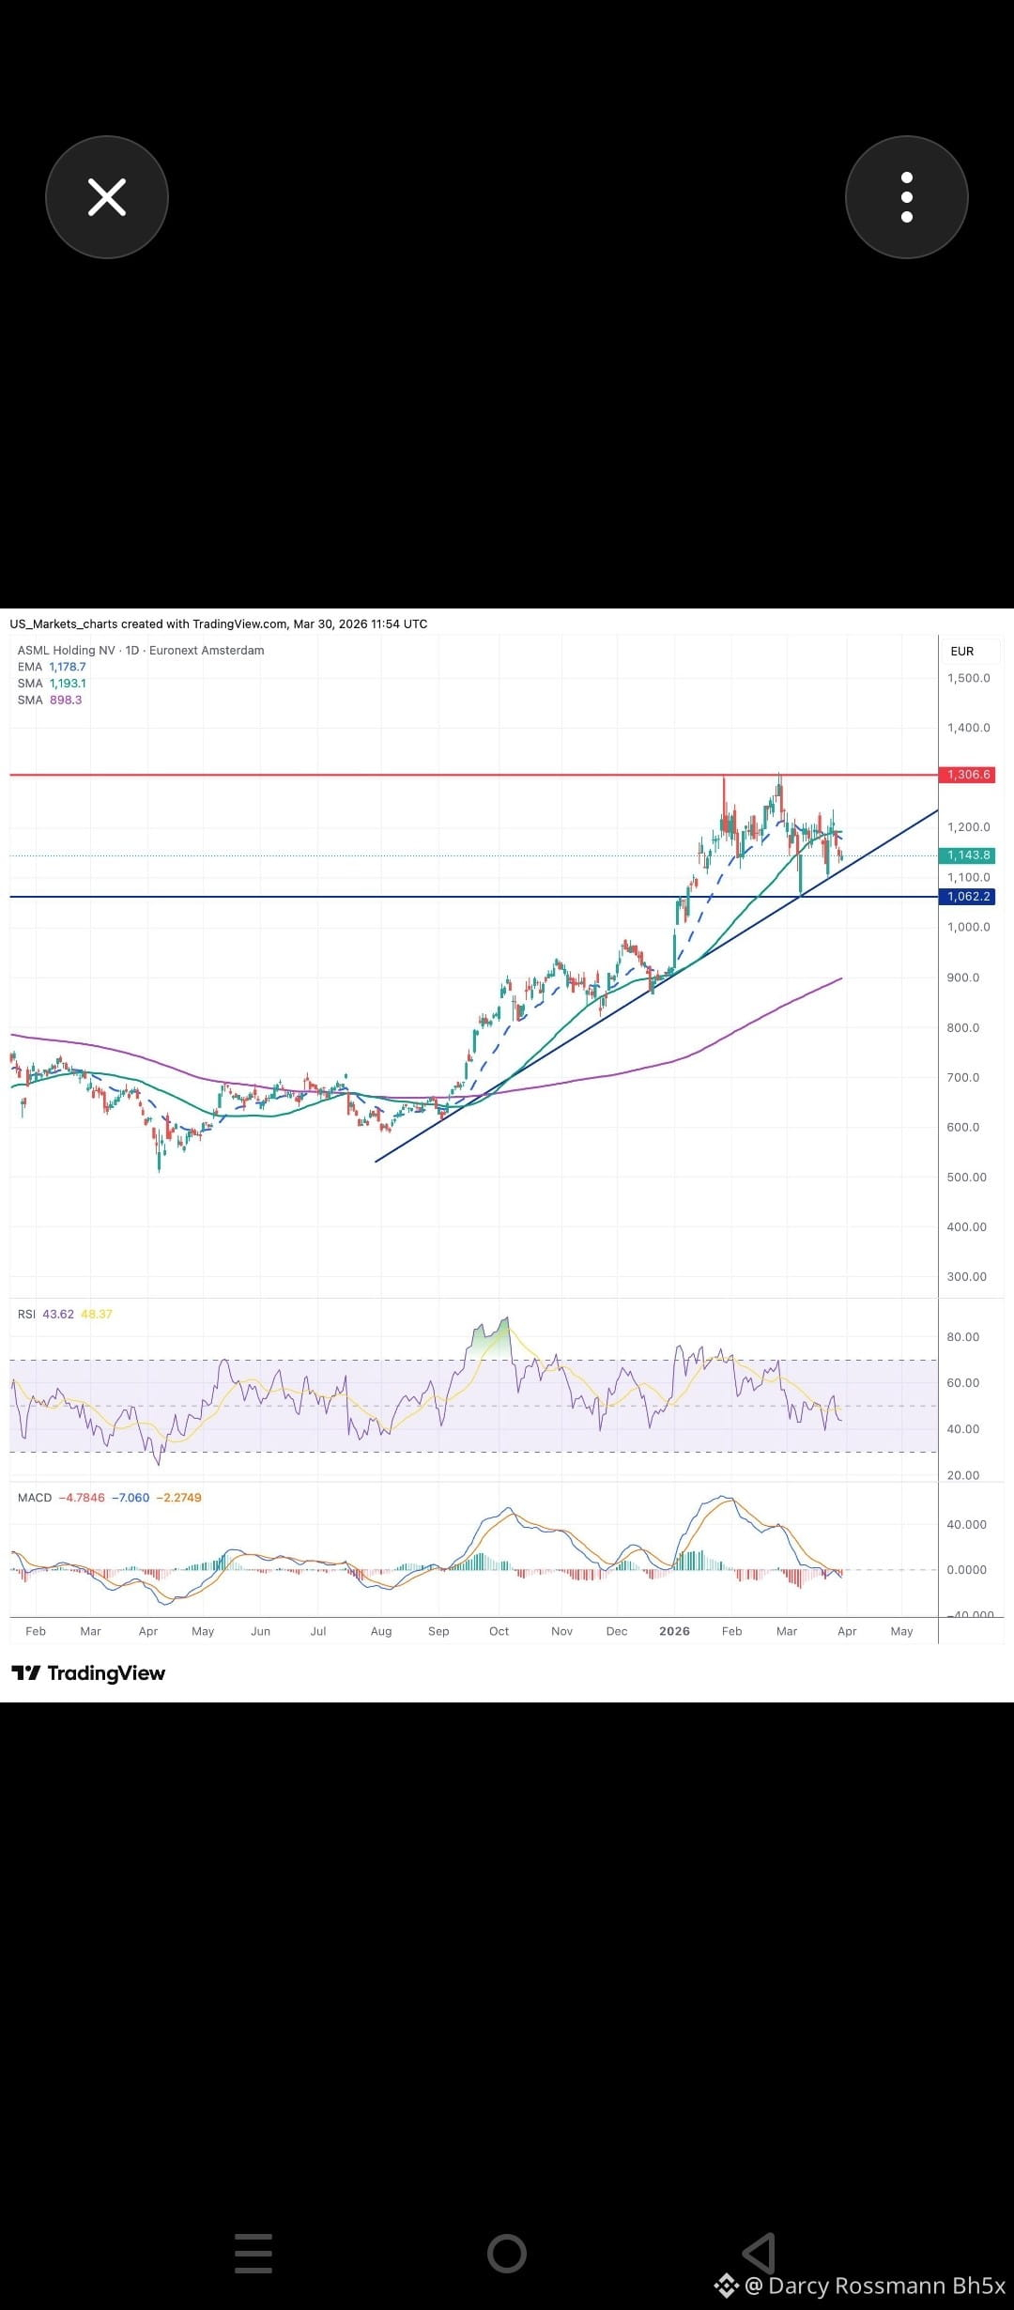Click the May label at the time axis end
1014x2310 pixels.
(902, 1631)
